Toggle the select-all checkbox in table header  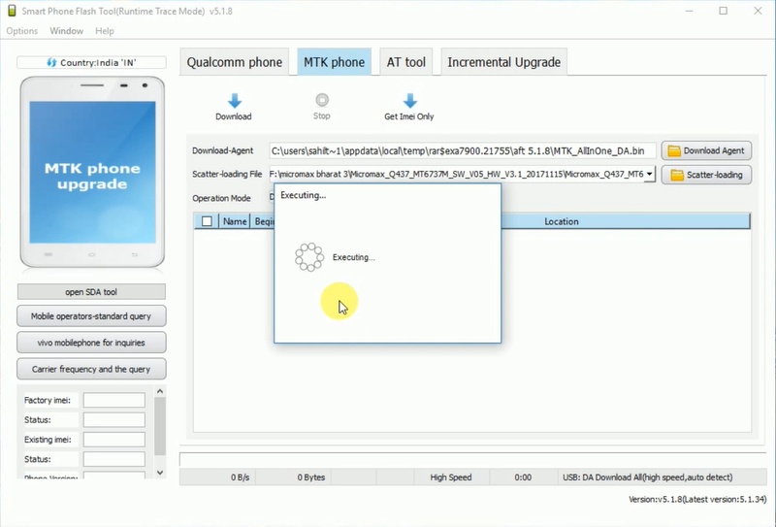(x=207, y=221)
